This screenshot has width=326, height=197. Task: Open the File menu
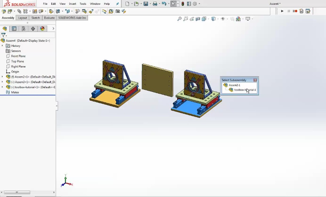pos(45,4)
